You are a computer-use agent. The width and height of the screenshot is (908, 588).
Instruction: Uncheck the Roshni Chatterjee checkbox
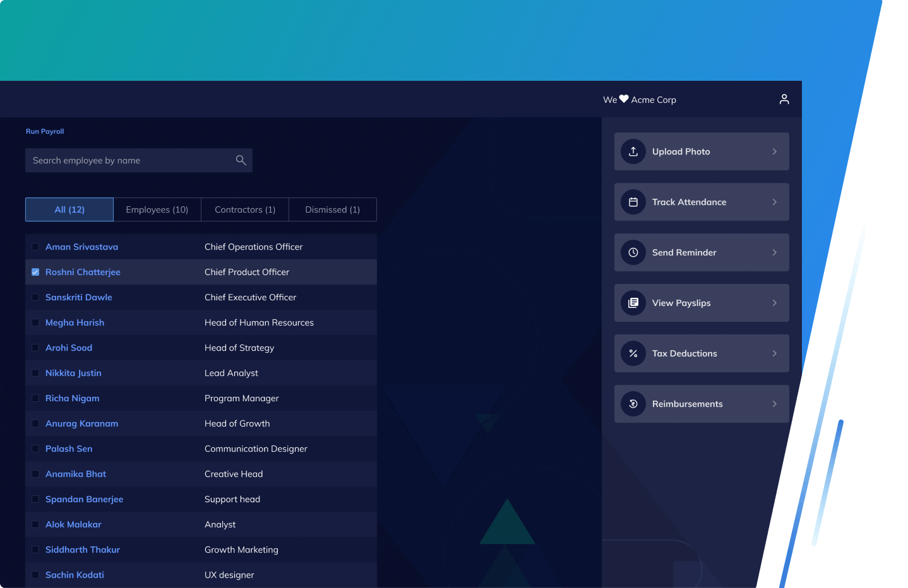pos(35,272)
